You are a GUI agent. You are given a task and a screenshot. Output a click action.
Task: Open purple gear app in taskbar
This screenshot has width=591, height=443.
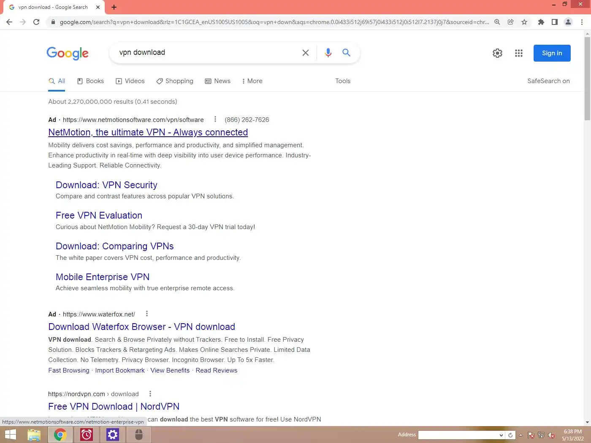click(113, 435)
